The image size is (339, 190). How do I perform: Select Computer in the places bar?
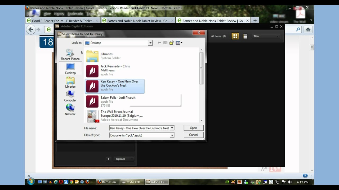[x=70, y=96]
